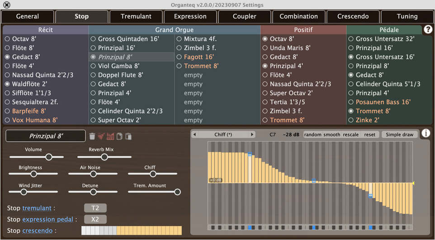Toggle Gross Untersatz 16' stop
435x240 pixels.
(389, 57)
